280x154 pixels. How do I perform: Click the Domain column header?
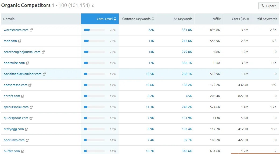(41, 19)
